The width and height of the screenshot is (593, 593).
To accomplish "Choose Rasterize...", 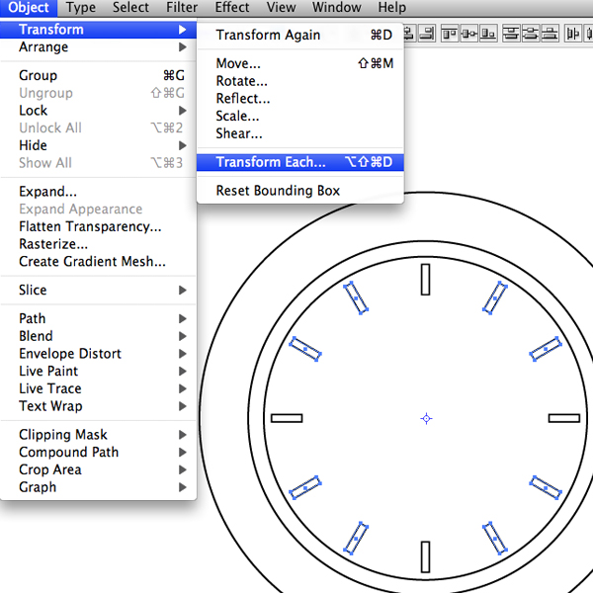I will pyautogui.click(x=98, y=244).
